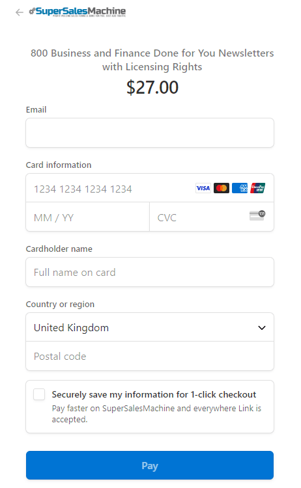The image size is (301, 488).
Task: Click the American Express icon
Action: point(240,188)
